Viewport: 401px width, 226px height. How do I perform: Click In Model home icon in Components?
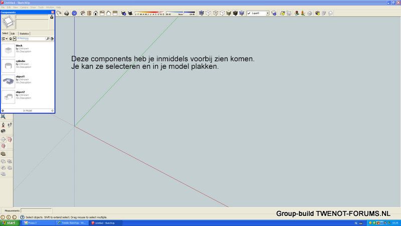tap(11, 39)
